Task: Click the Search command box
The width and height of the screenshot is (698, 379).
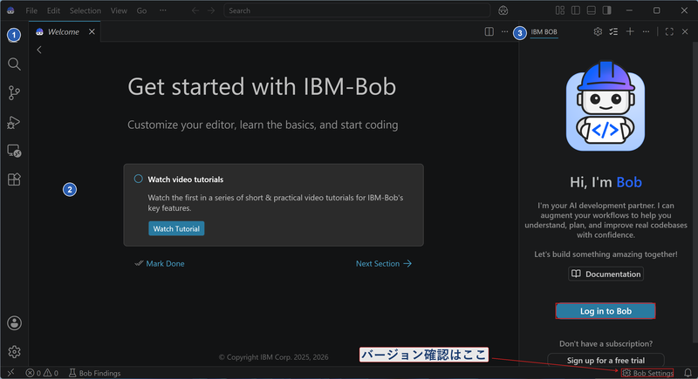Action: tap(357, 10)
